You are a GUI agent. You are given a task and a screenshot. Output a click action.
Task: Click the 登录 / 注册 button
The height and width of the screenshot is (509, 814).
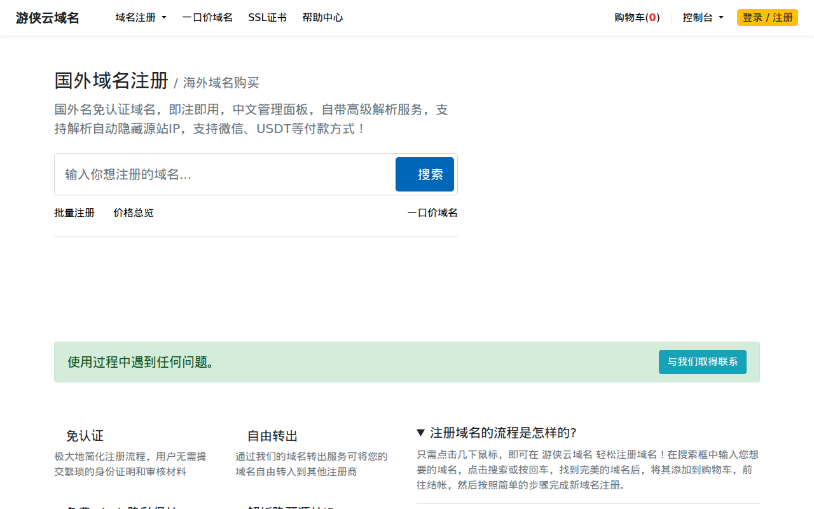click(x=767, y=17)
